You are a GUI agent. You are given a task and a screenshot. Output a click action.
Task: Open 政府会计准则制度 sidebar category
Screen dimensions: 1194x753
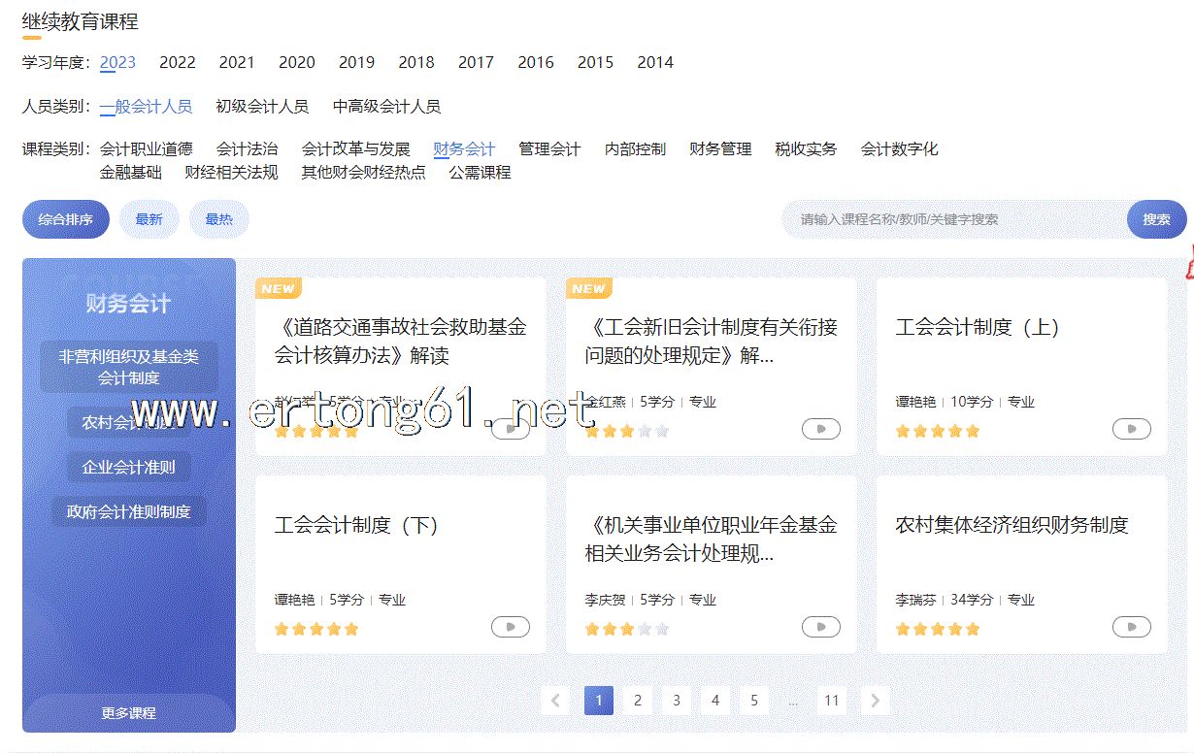point(129,511)
